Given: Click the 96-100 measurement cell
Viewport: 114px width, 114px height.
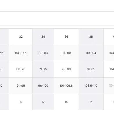Looking at the screenshot, I should (x=43, y=86).
